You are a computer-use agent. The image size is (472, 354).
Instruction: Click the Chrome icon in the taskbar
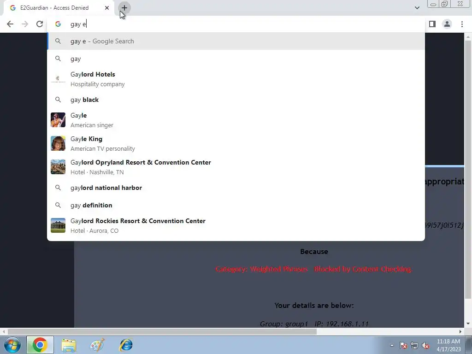[x=40, y=345]
